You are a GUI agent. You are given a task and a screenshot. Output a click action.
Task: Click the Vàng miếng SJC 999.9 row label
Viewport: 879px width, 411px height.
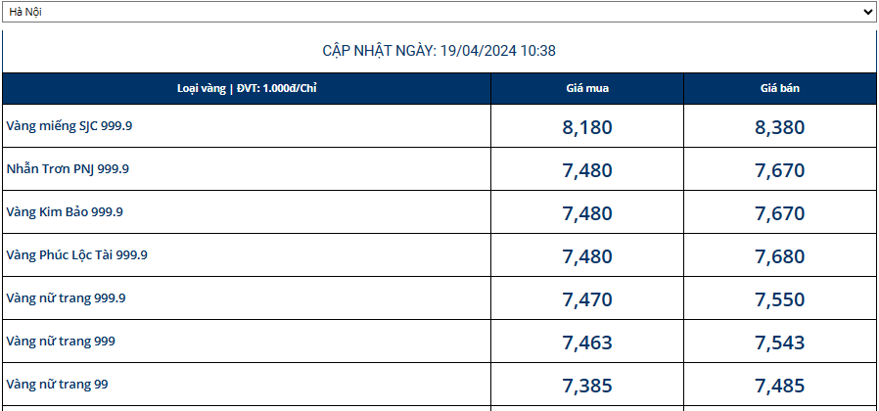coord(69,126)
